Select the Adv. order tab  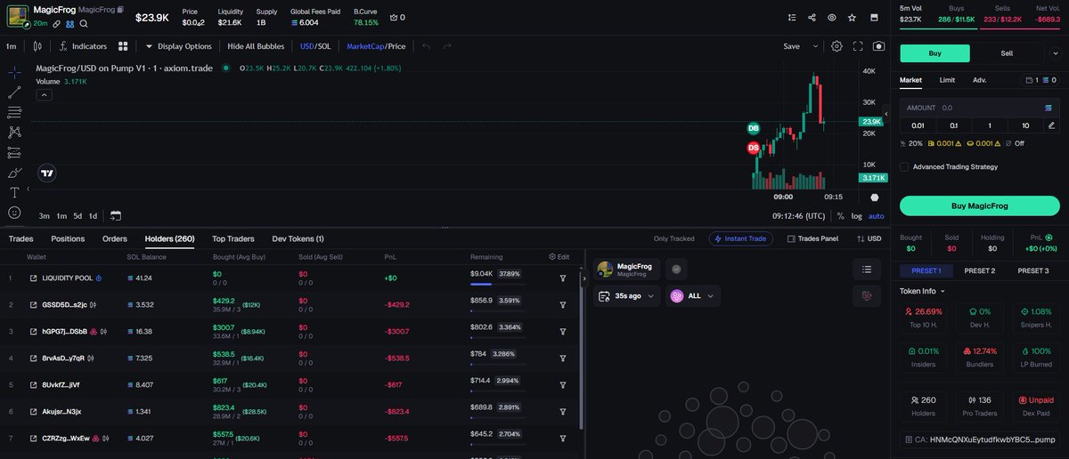coord(979,80)
